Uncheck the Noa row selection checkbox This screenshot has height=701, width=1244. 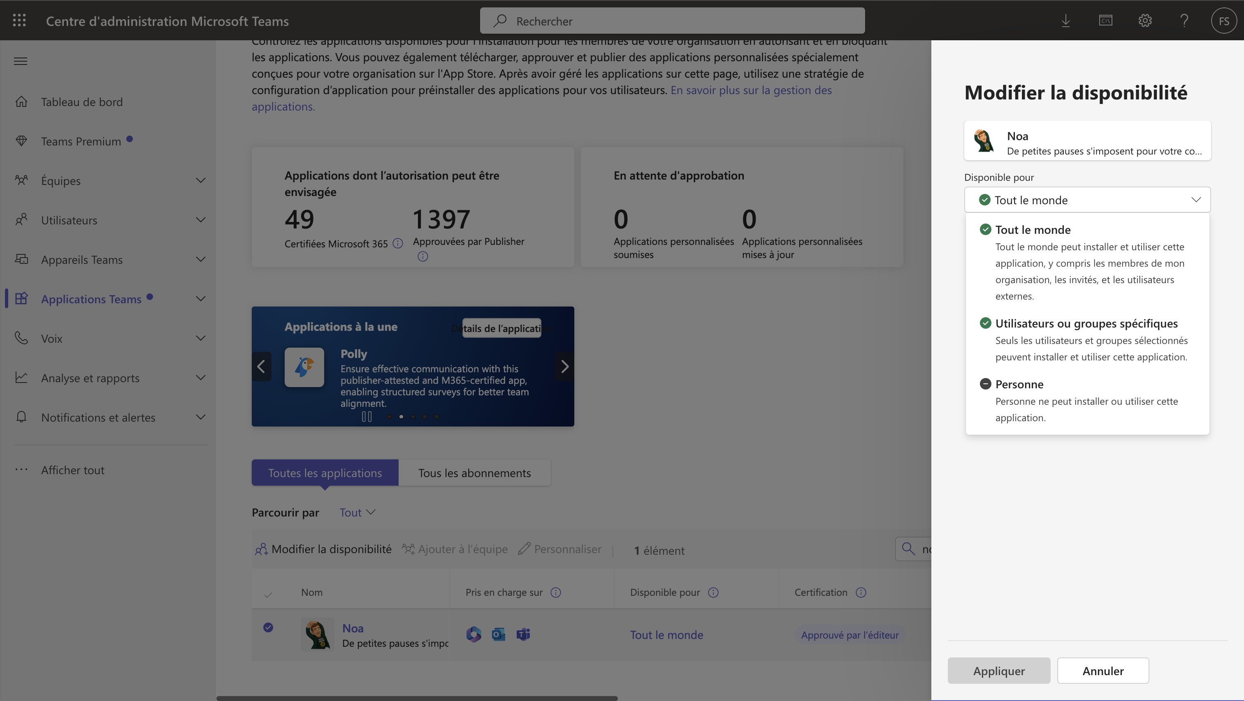[x=268, y=627]
